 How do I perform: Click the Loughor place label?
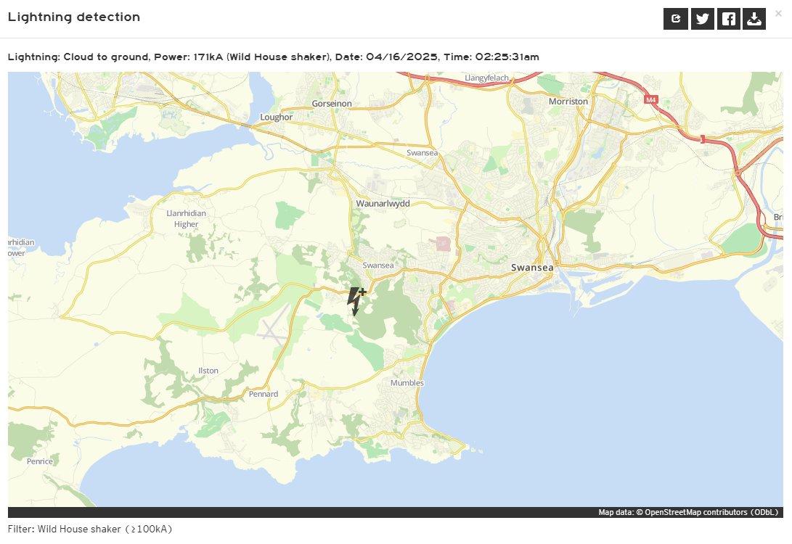[x=277, y=117]
